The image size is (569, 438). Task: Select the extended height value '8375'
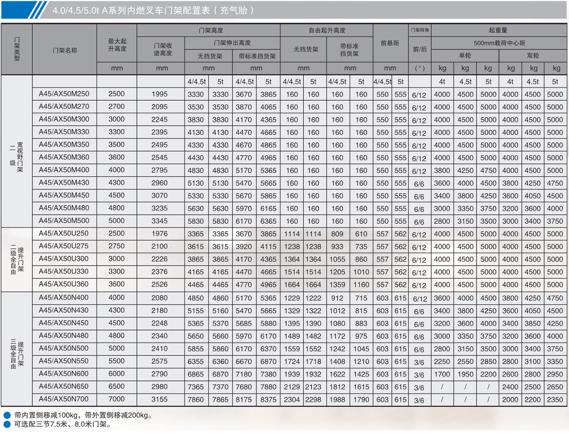pos(269,399)
